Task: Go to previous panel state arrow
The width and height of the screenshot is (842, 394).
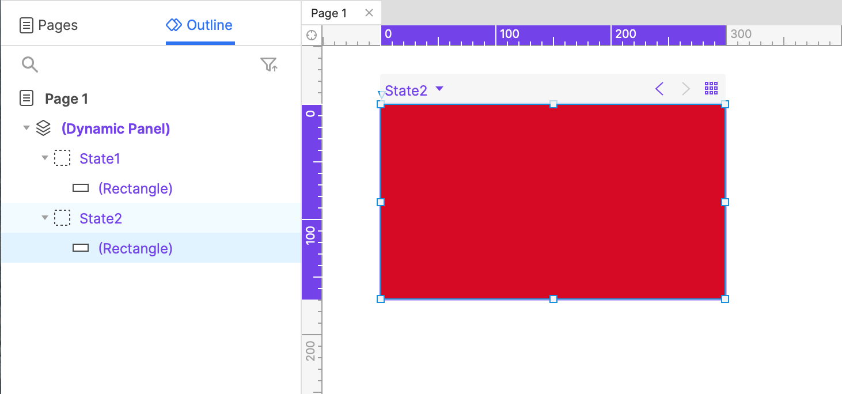Action: (659, 89)
